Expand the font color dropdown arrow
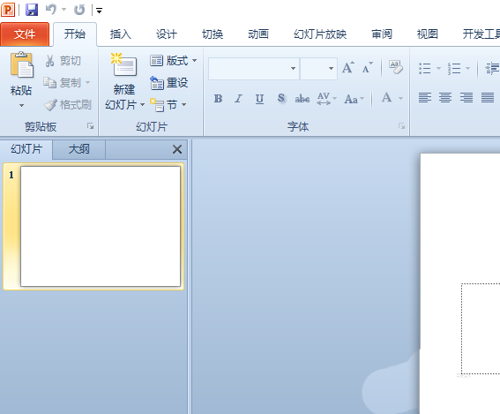 (401, 98)
